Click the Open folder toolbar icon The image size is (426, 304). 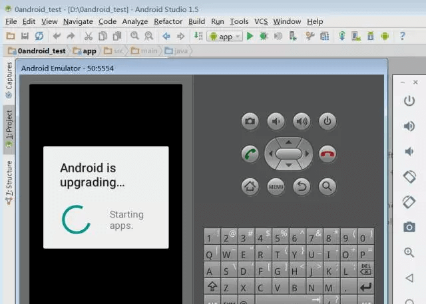pyautogui.click(x=11, y=36)
